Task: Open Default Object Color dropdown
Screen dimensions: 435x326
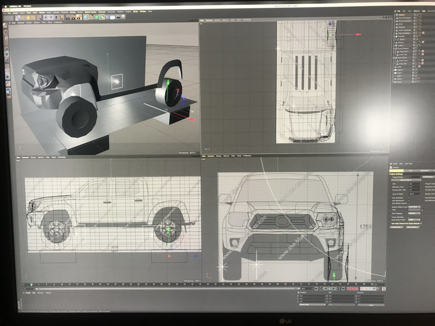Action: (414, 207)
